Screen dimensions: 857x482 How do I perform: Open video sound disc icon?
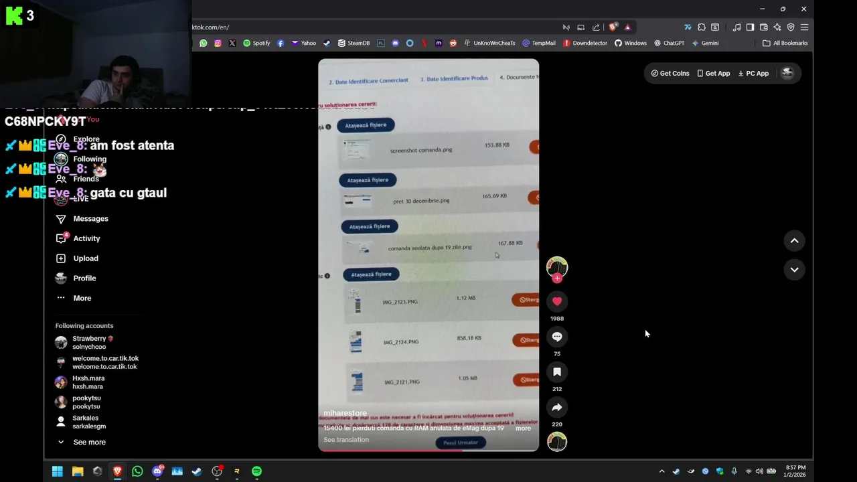tap(557, 442)
